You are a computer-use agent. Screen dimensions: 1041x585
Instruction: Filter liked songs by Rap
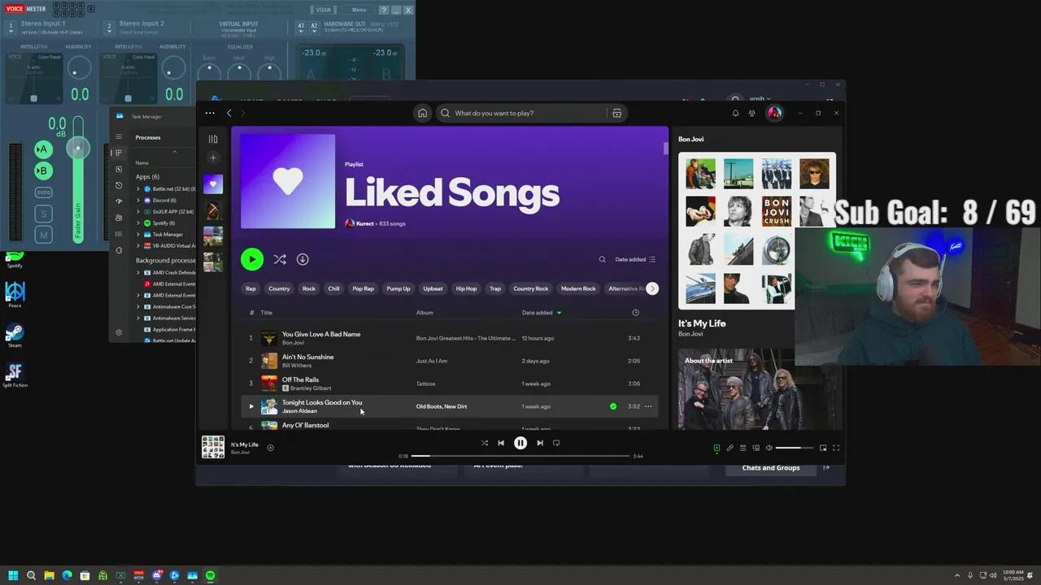250,288
